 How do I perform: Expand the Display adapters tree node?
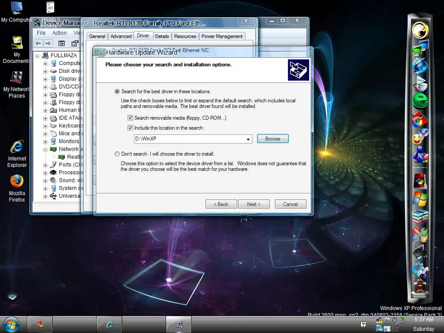pos(45,79)
